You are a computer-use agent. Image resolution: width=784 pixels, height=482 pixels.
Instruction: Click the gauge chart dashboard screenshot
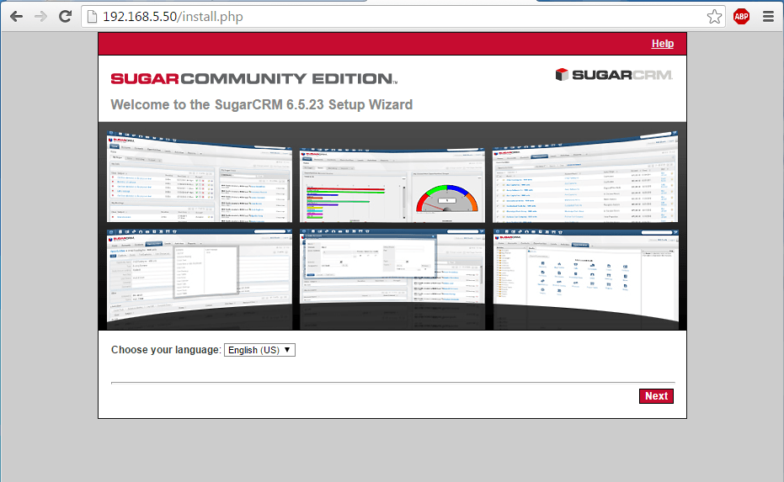pyautogui.click(x=392, y=185)
